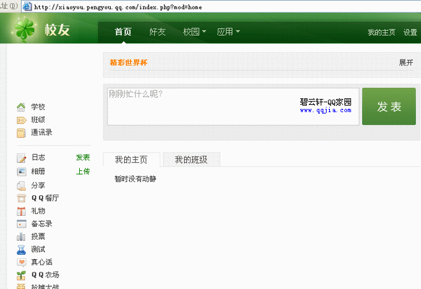Open the 测试 sidebar link

pos(38,249)
